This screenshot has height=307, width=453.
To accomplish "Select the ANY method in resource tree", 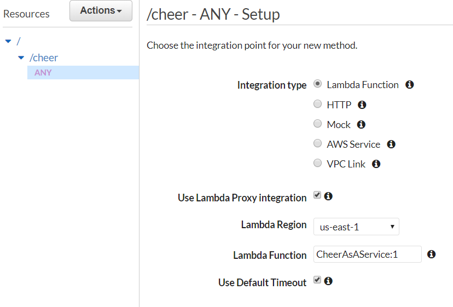I will pyautogui.click(x=43, y=72).
